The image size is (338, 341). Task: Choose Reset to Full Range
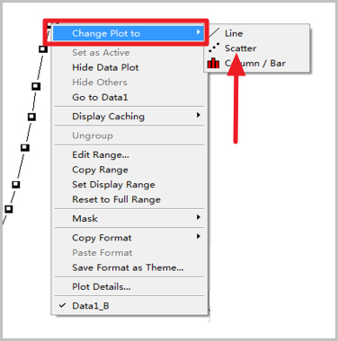point(116,199)
